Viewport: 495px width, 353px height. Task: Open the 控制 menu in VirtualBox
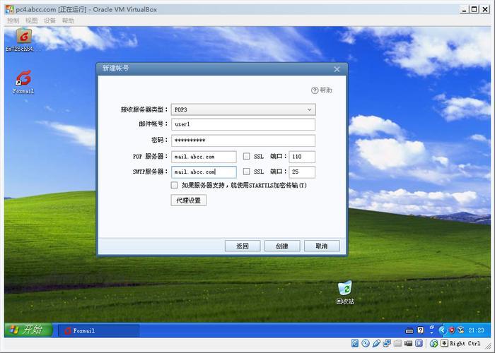click(13, 20)
